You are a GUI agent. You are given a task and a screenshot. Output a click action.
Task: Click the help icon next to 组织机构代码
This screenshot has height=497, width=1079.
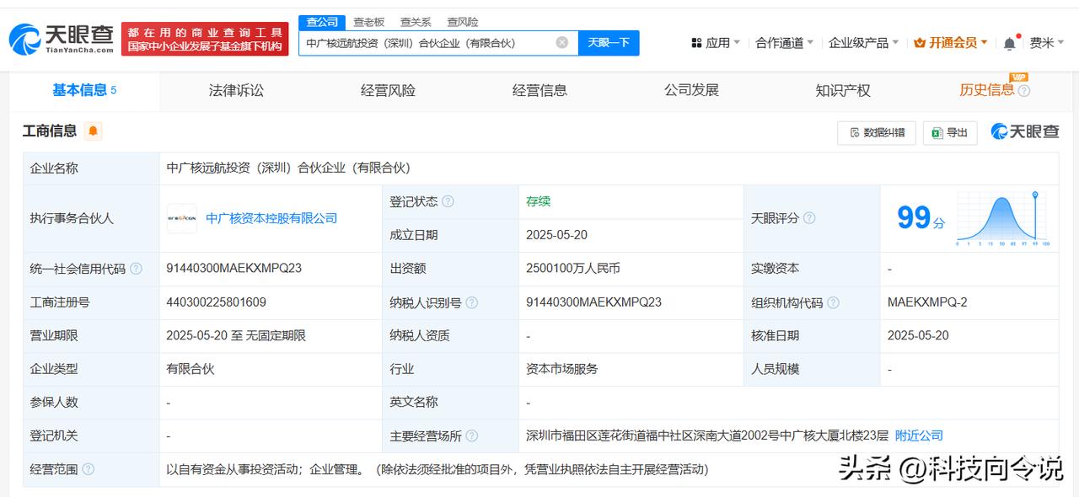click(x=833, y=302)
